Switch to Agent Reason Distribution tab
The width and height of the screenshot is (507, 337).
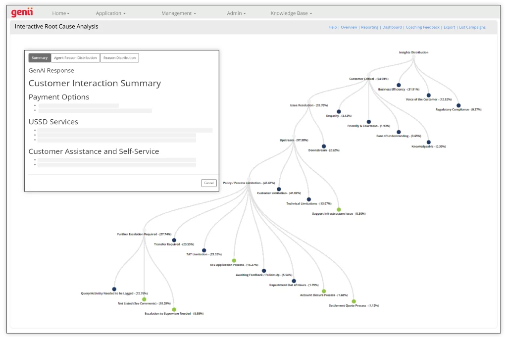point(75,58)
